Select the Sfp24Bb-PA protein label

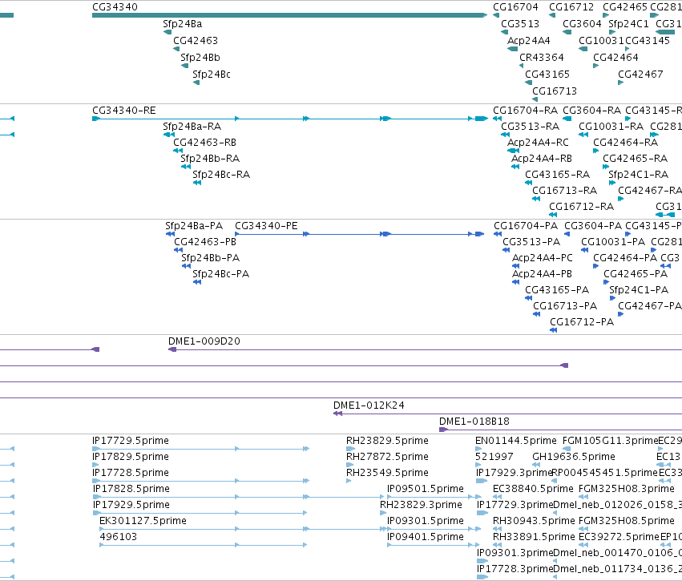(x=210, y=258)
